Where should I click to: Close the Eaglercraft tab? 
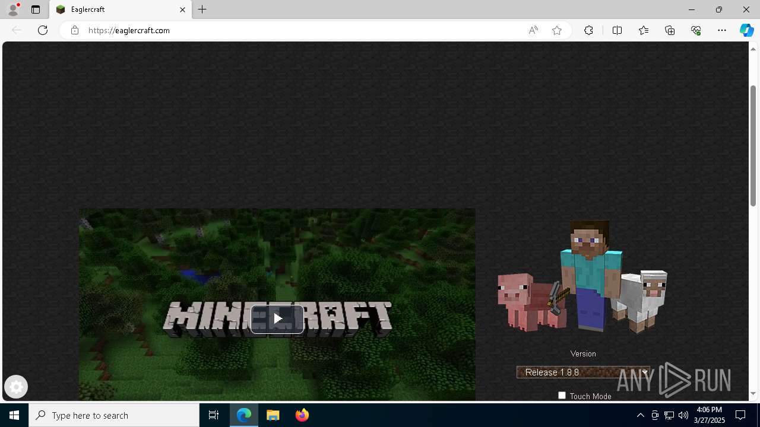tap(182, 9)
